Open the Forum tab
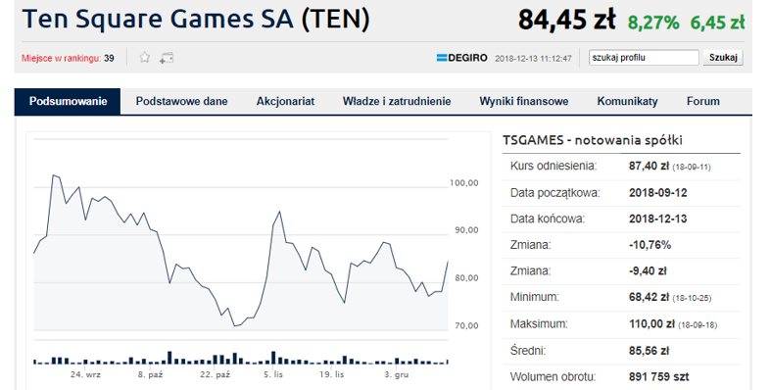The width and height of the screenshot is (770, 390). 703,102
